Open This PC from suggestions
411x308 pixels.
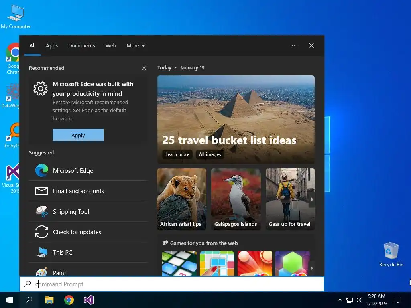click(88, 253)
